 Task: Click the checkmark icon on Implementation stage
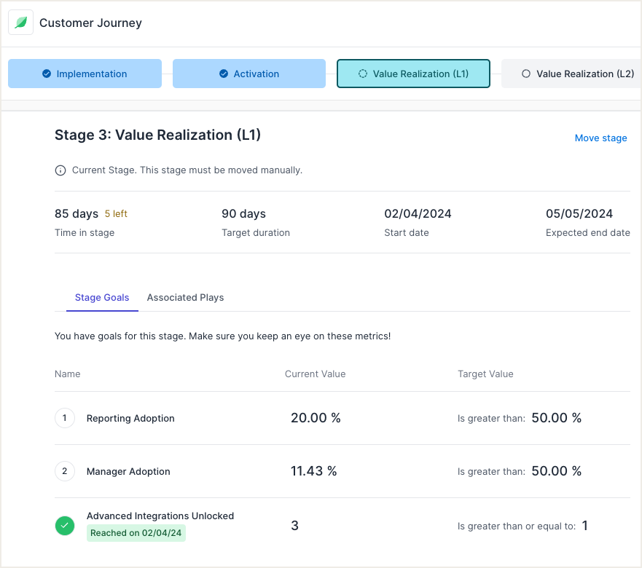[48, 74]
